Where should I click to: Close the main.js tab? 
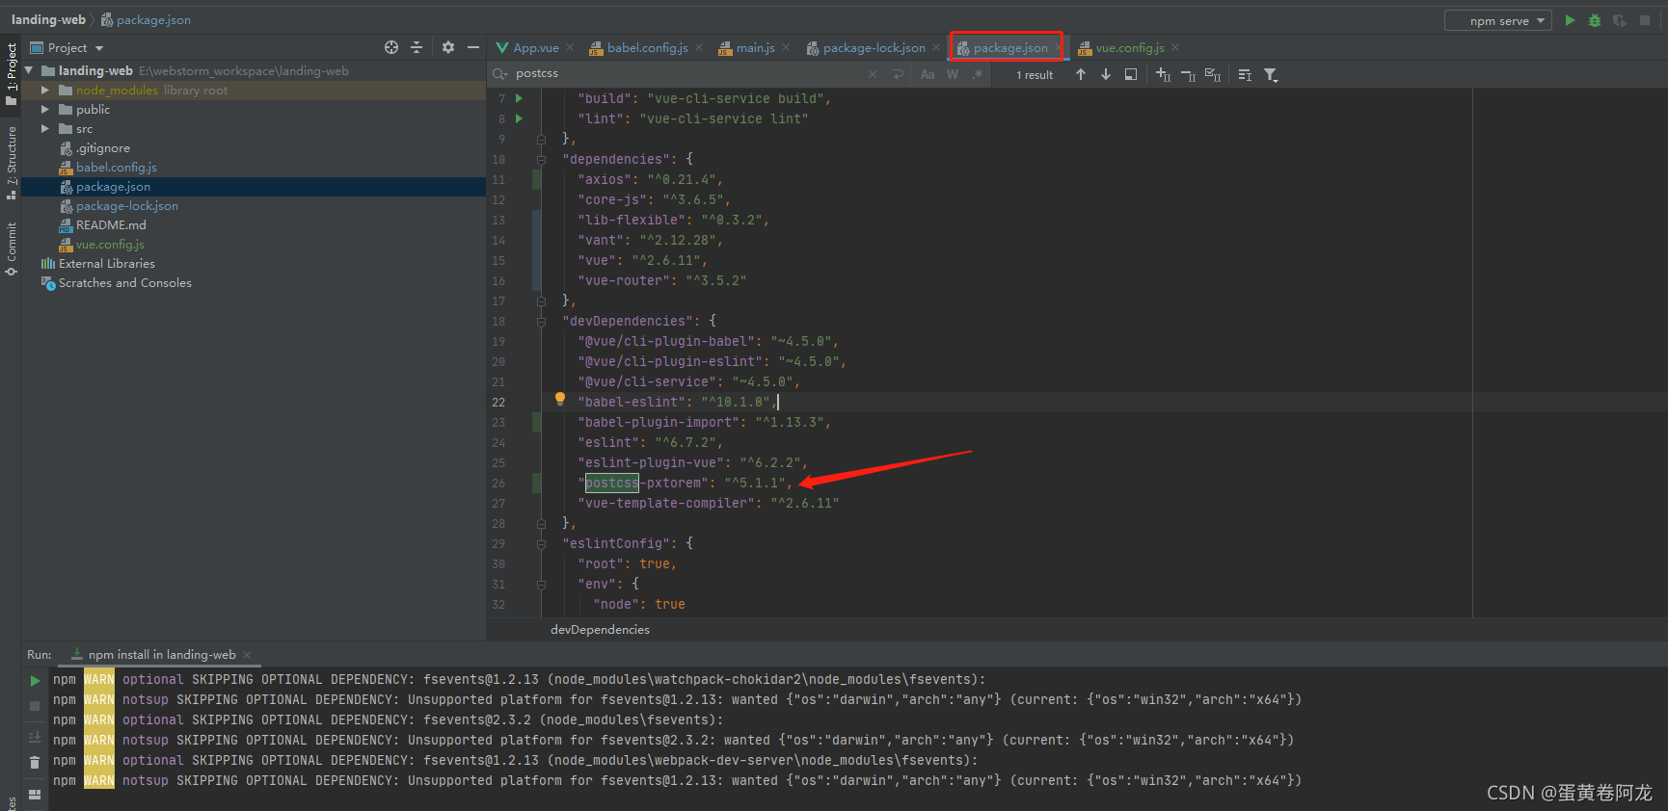coord(786,48)
